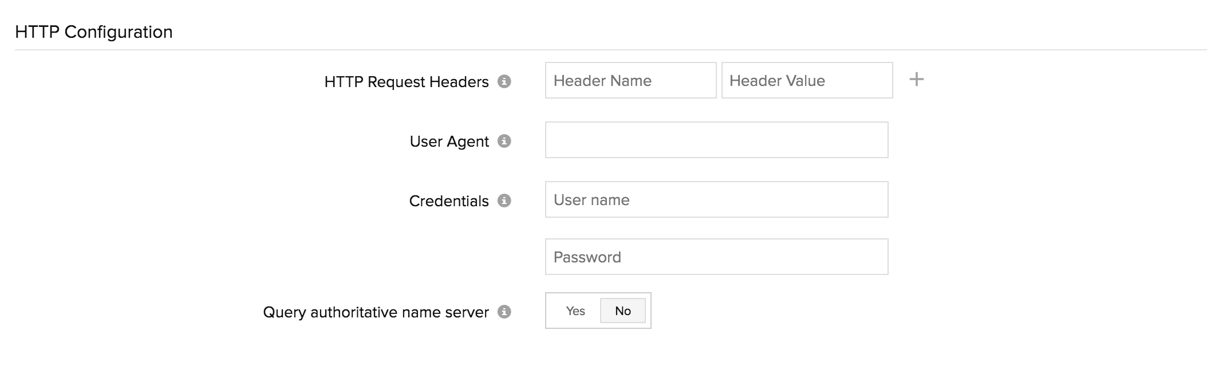Screen dimensions: 1207x377
Task: Choose No for Query authoritative name server
Action: click(x=622, y=311)
